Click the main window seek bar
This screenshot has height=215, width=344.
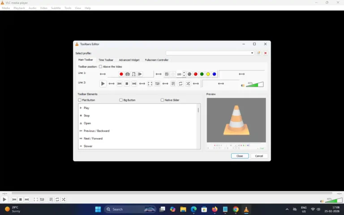pos(172,193)
